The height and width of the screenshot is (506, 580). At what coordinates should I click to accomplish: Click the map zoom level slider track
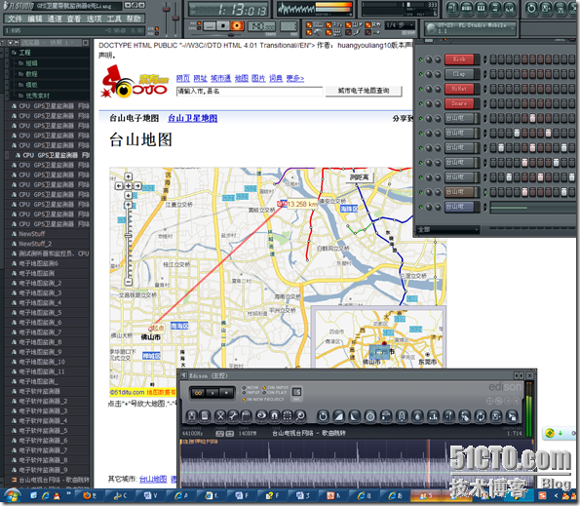[128, 244]
